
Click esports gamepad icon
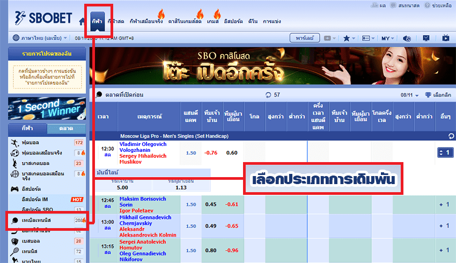coord(14,189)
